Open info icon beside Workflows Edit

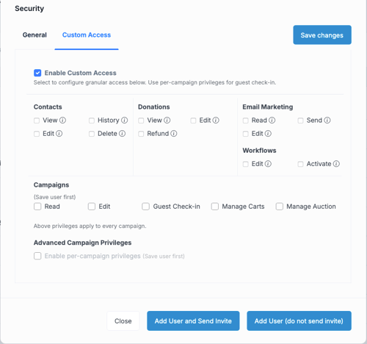tap(268, 164)
